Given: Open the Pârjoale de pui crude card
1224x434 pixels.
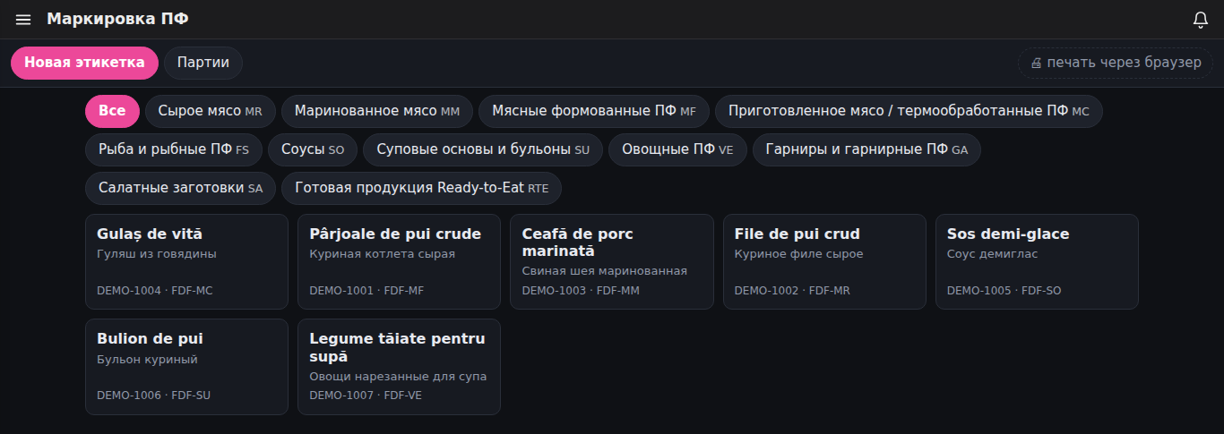Looking at the screenshot, I should coord(399,261).
